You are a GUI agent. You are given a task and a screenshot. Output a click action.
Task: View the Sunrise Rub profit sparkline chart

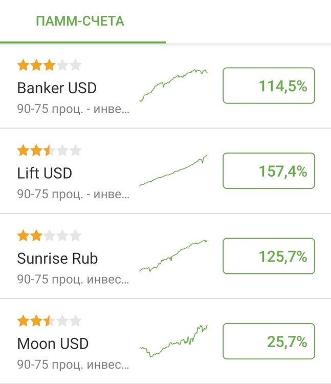click(x=173, y=255)
